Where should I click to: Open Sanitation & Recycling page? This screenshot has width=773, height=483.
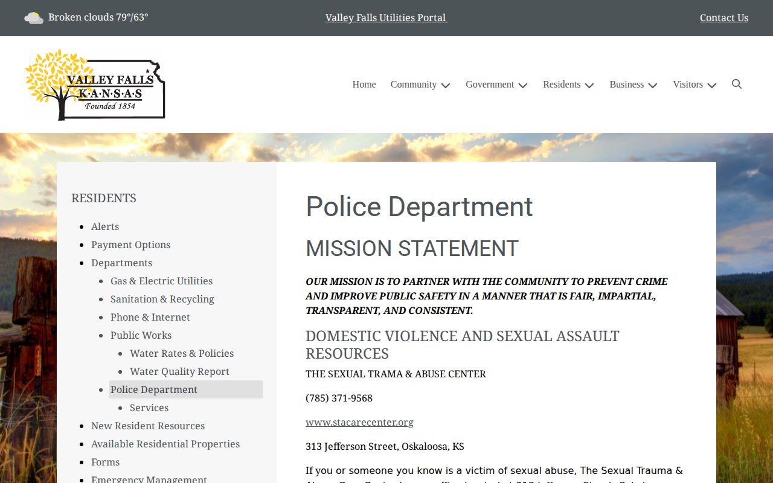tap(162, 299)
